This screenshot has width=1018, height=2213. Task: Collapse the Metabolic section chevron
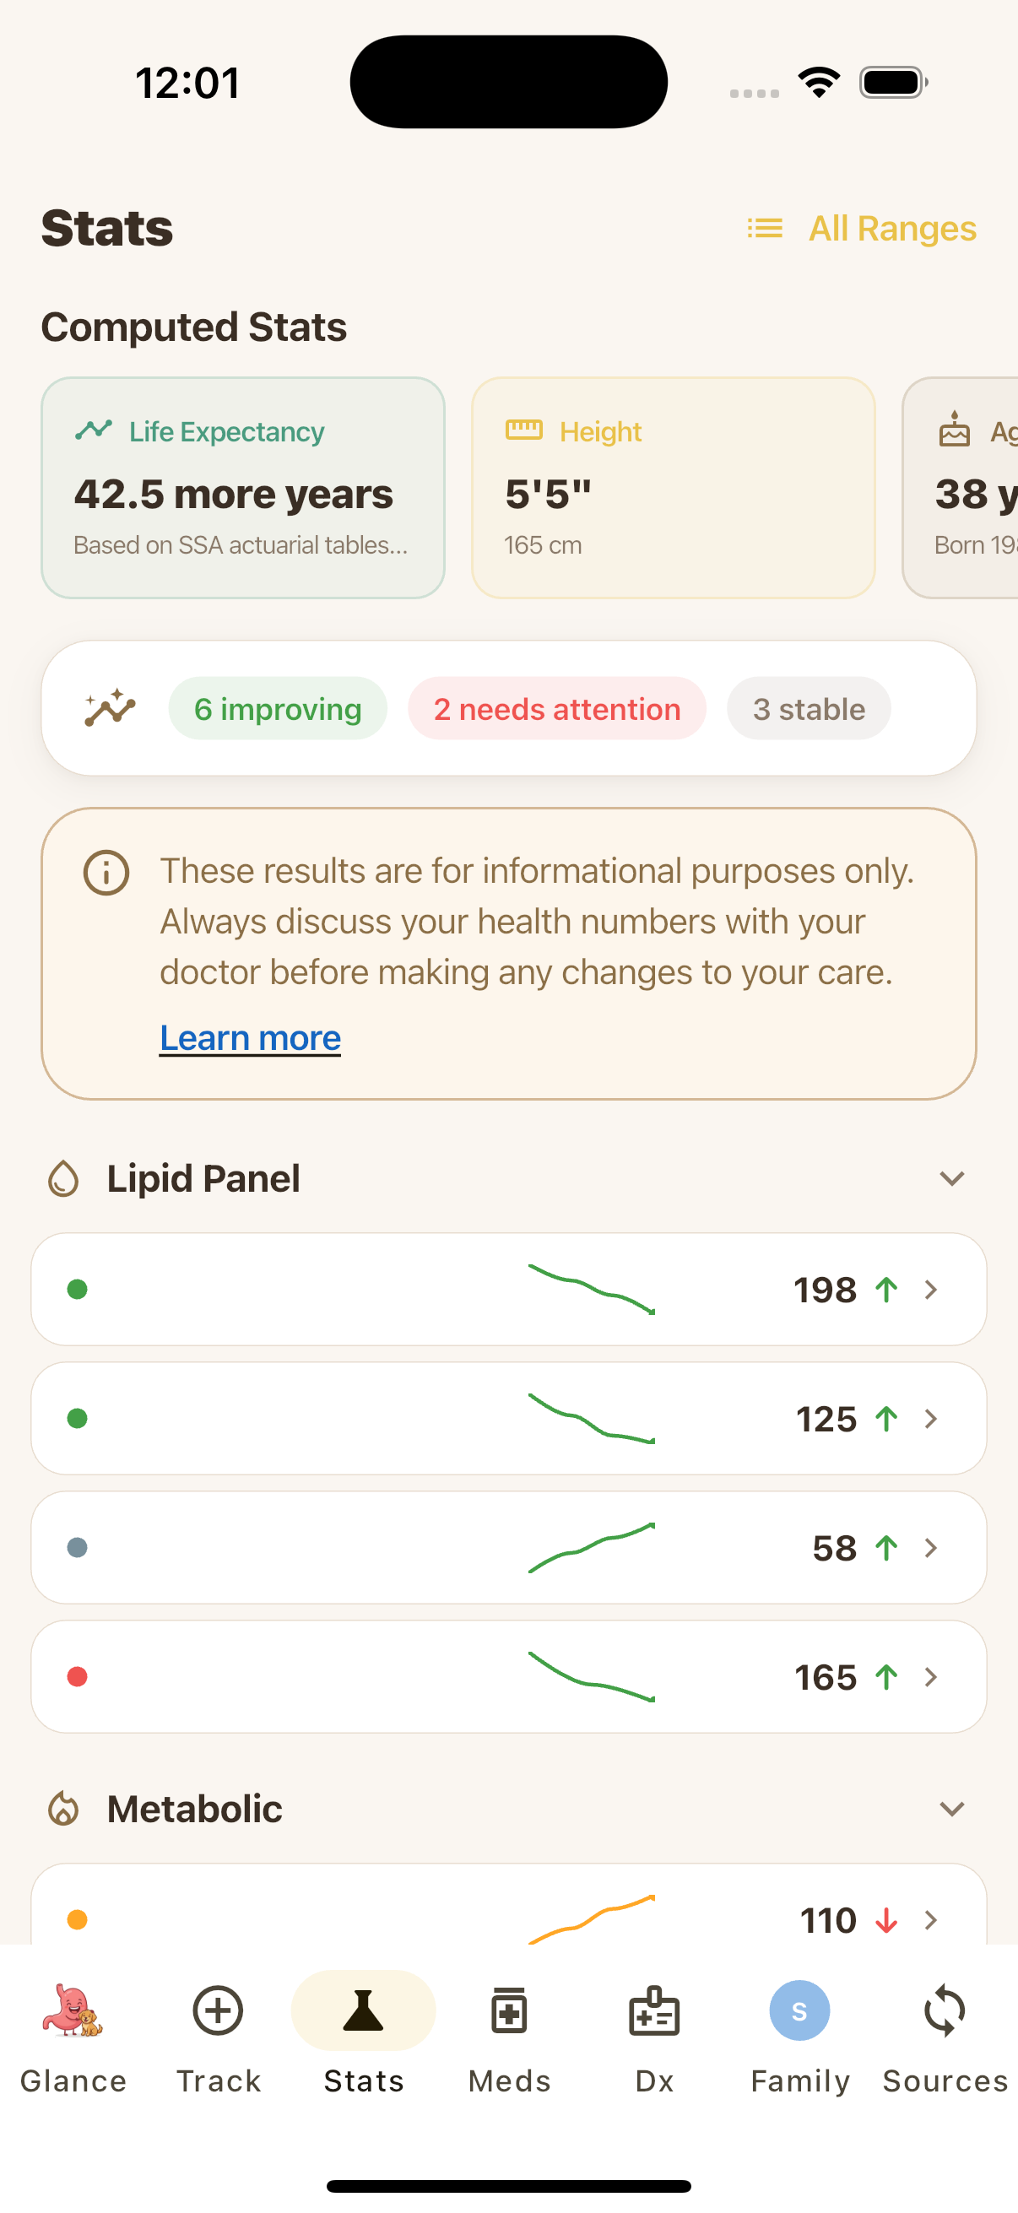pos(952,1810)
